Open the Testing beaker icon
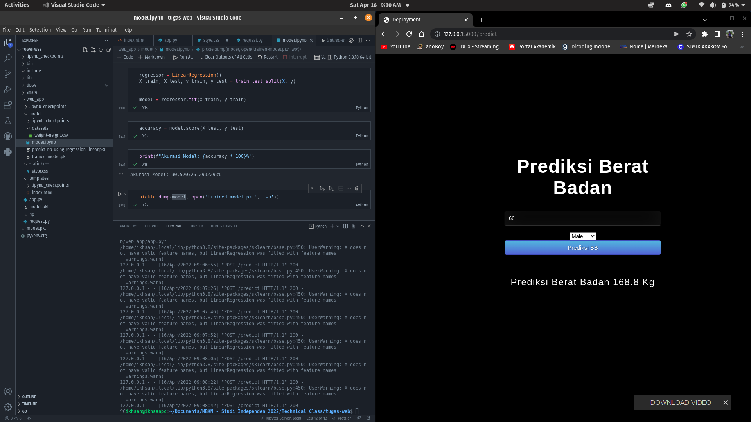 8,121
